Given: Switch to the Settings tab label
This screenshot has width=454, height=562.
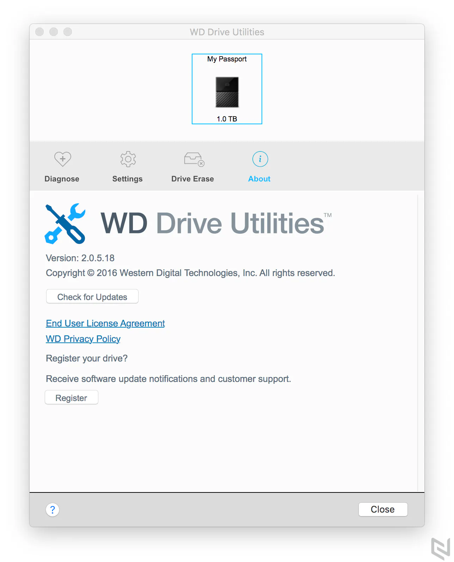Looking at the screenshot, I should (128, 179).
